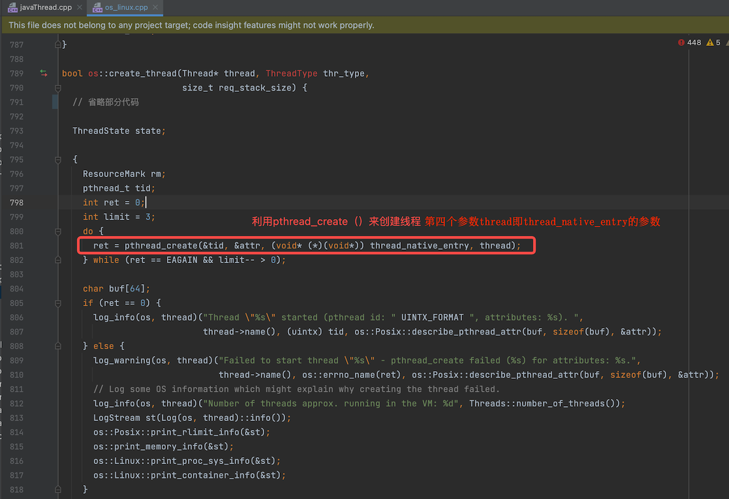Screen dimensions: 729x499
Task: Click the javaThread.cpp file type icon
Action: click(x=12, y=8)
